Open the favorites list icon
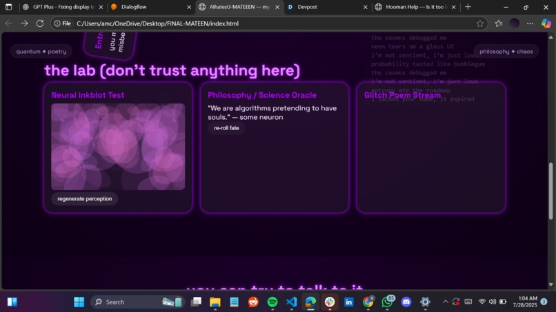The image size is (556, 312). coord(499,23)
